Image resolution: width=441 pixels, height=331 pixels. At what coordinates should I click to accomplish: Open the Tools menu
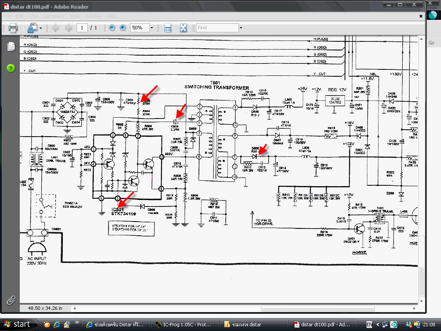75,16
